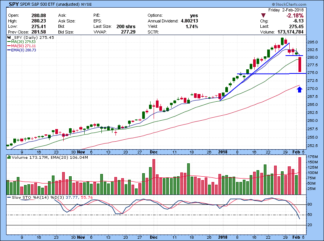Click the bar icon beside Volume 173.17M

point(9,158)
